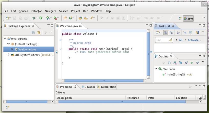Fold the Javadoc comment in editor gutter
This screenshot has width=209, height=113.
[x=61, y=40]
